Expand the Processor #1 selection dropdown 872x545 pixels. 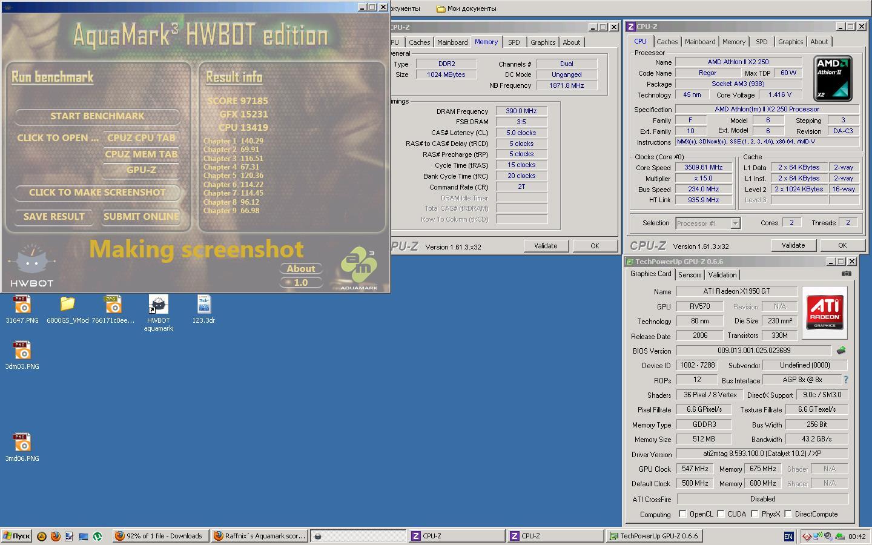pos(735,223)
